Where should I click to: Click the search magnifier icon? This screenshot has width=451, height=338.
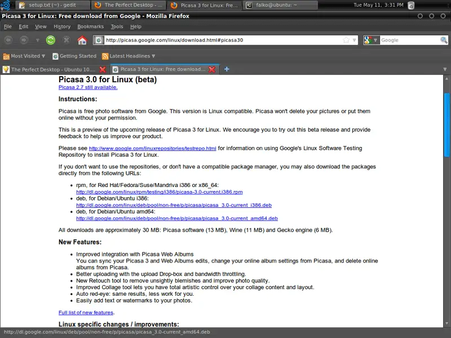444,40
